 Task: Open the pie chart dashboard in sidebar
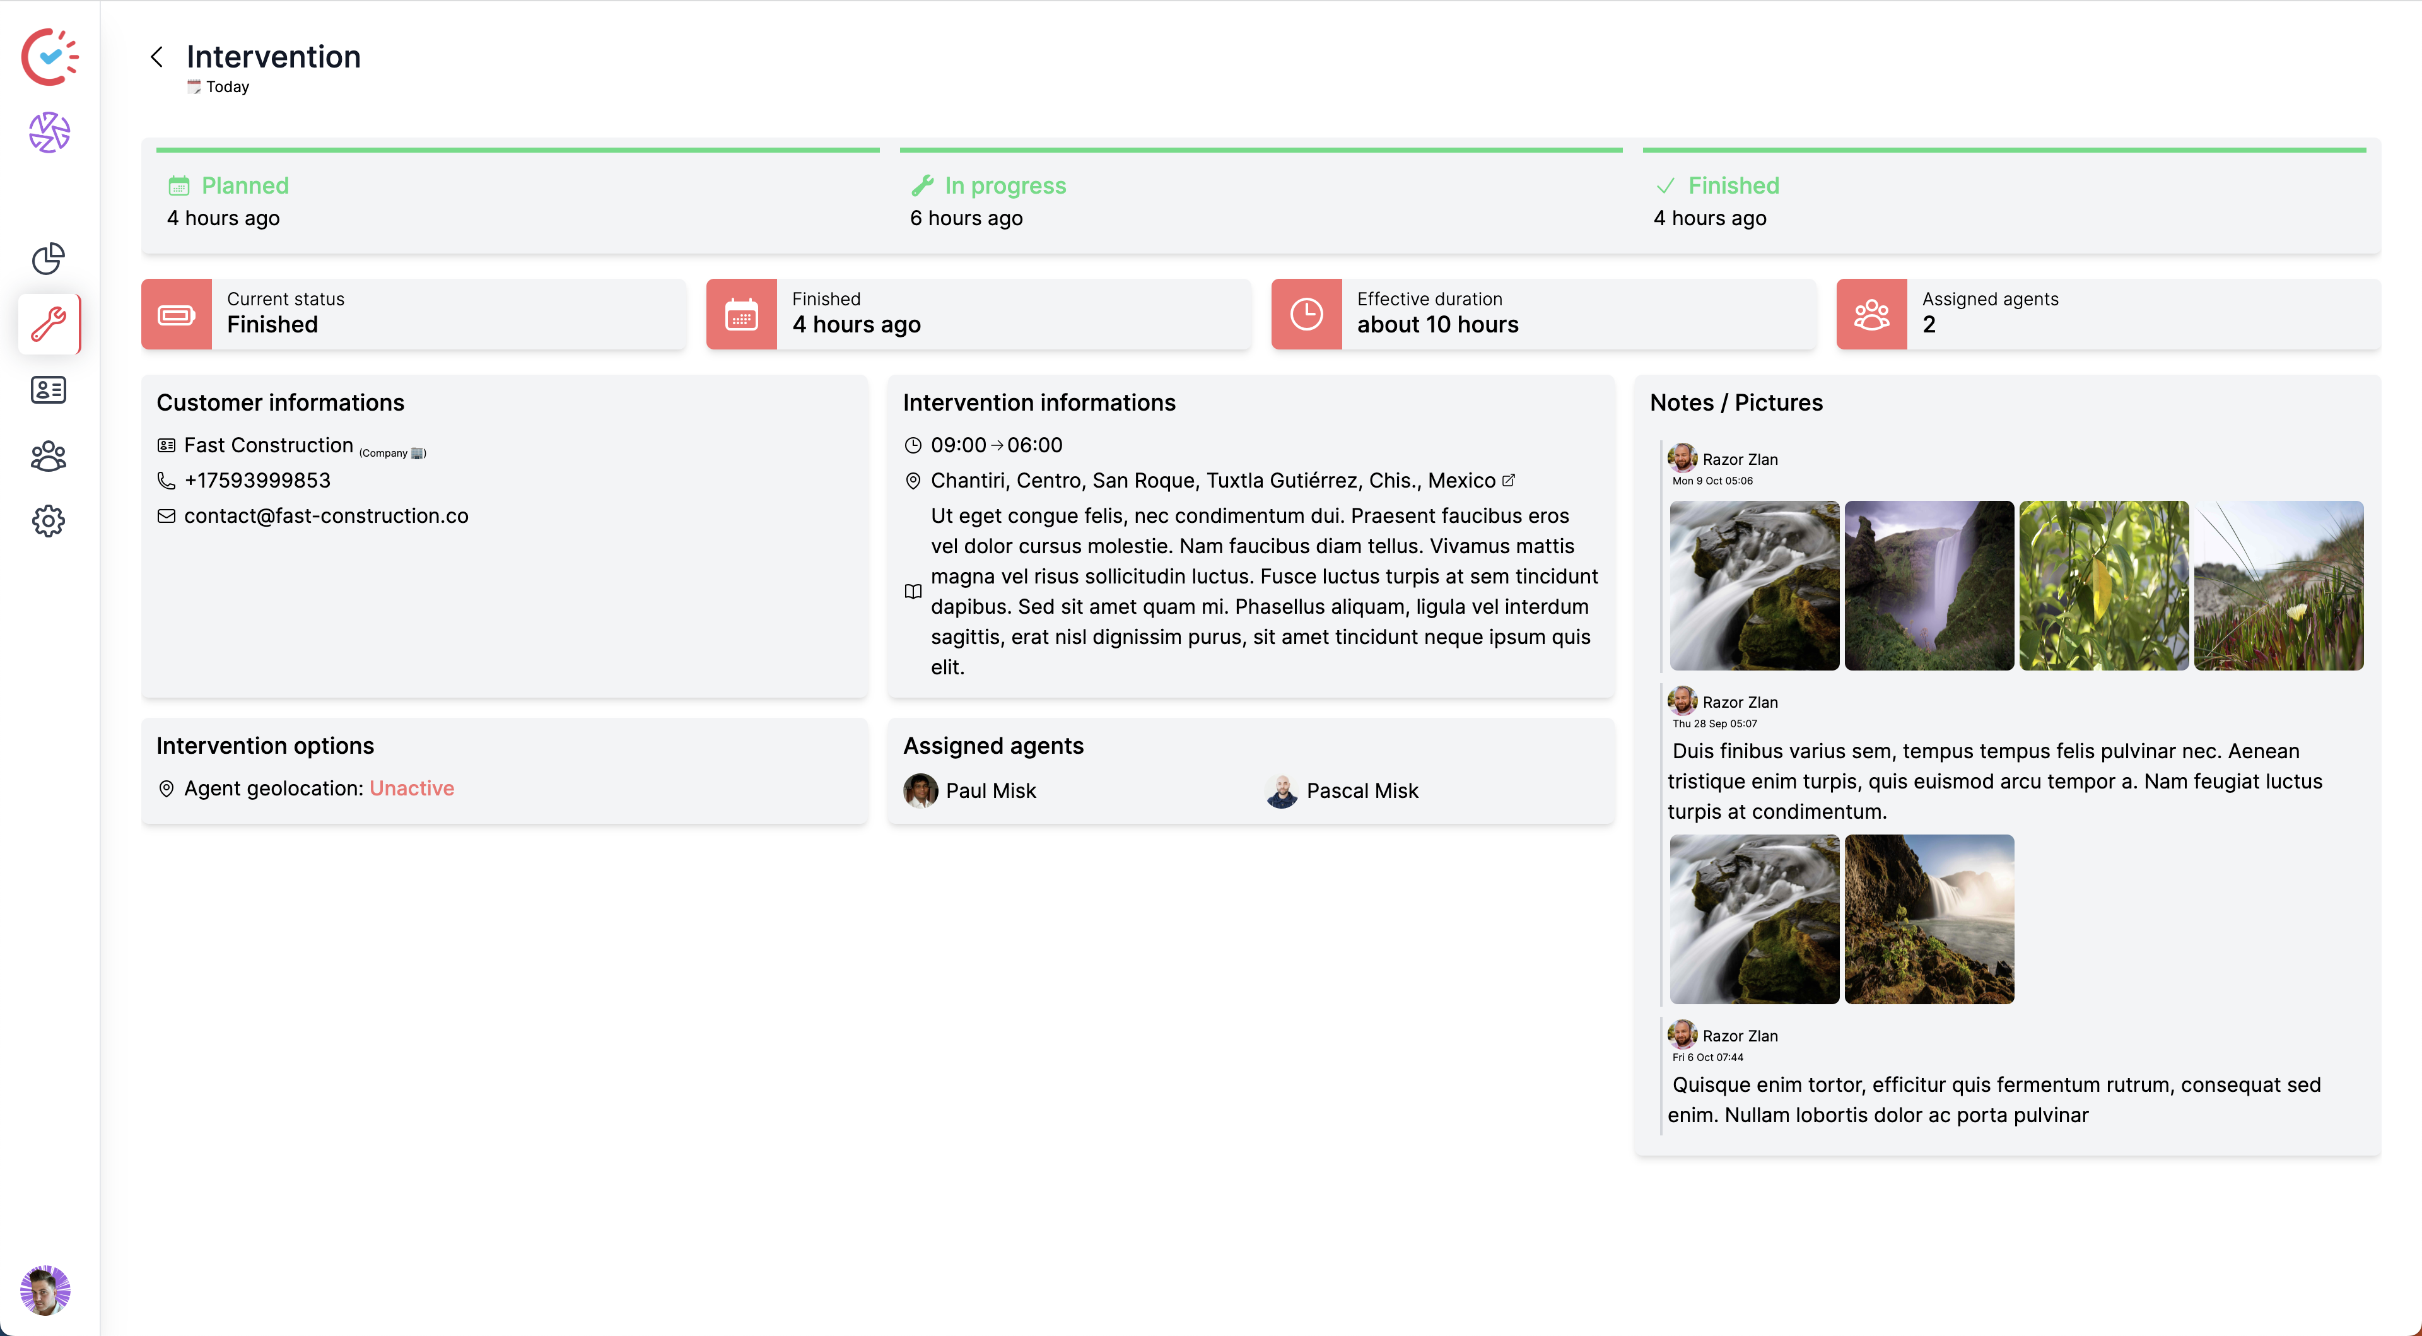click(x=49, y=259)
